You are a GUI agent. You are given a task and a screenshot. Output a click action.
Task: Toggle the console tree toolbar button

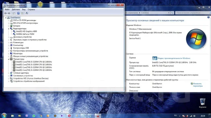tap(14, 13)
